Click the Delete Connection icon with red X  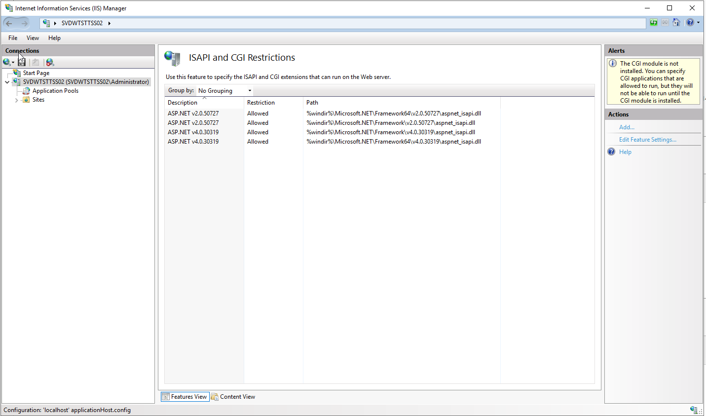point(50,62)
